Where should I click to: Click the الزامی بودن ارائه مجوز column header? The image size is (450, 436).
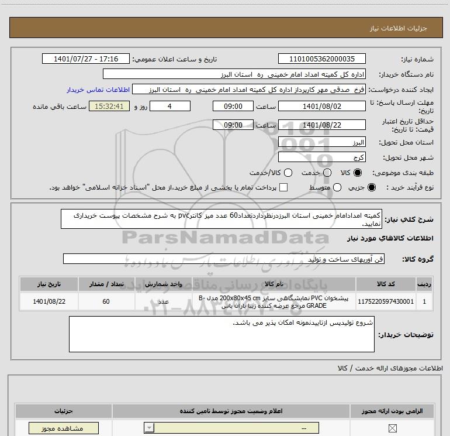click(392, 411)
